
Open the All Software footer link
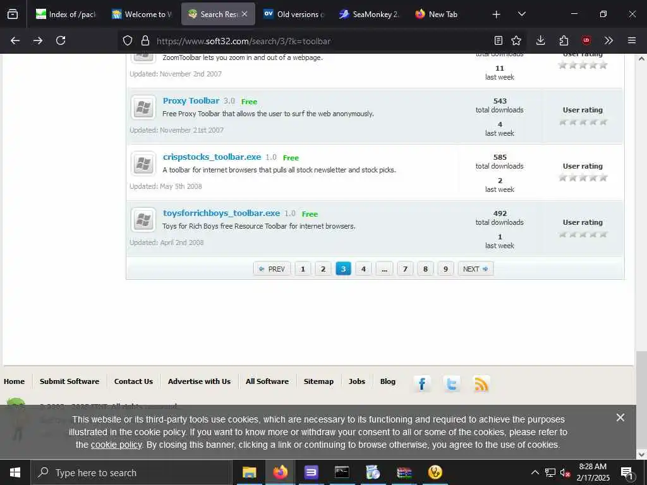pyautogui.click(x=267, y=381)
